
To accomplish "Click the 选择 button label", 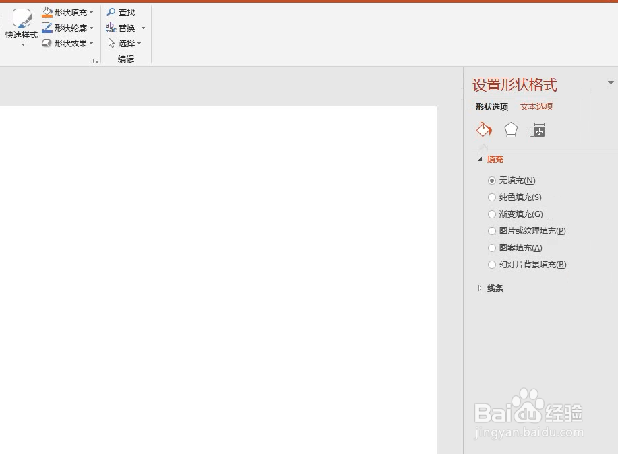I will 127,43.
